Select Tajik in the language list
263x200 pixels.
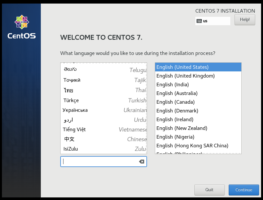coord(104,80)
